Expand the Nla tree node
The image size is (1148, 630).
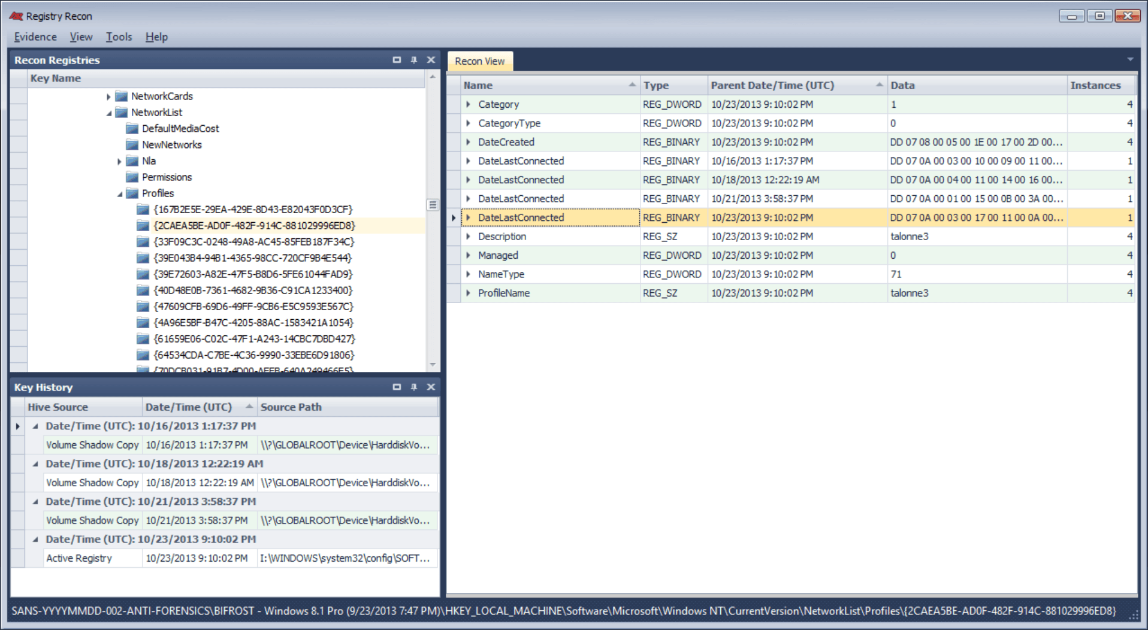(119, 160)
